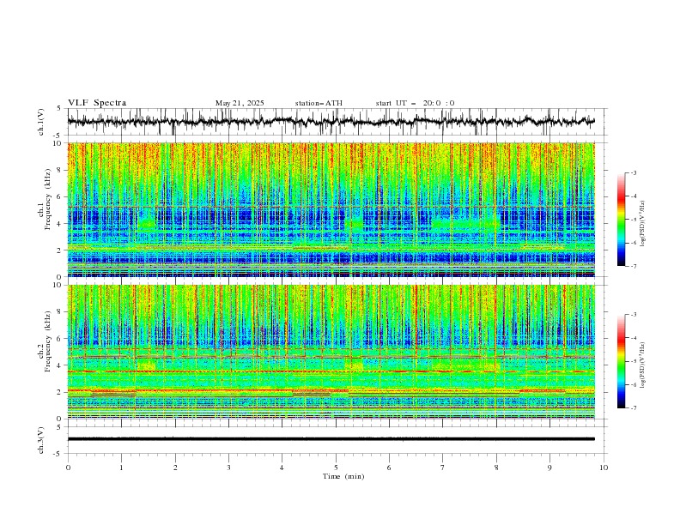Click the time axis tick label '7'
Image resolution: width=680 pixels, height=525 pixels.
(443, 468)
